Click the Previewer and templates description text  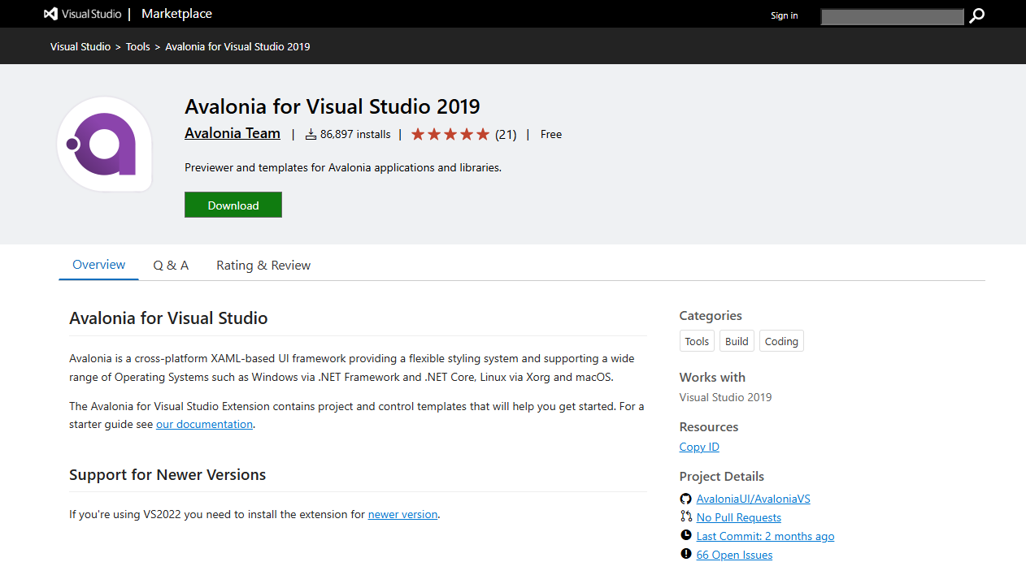[343, 167]
